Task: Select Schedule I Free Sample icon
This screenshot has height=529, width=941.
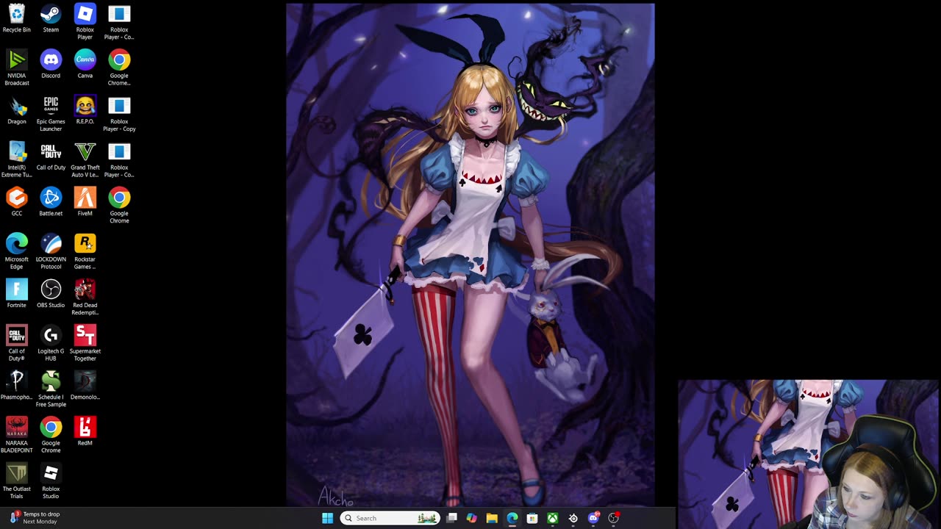Action: click(51, 389)
